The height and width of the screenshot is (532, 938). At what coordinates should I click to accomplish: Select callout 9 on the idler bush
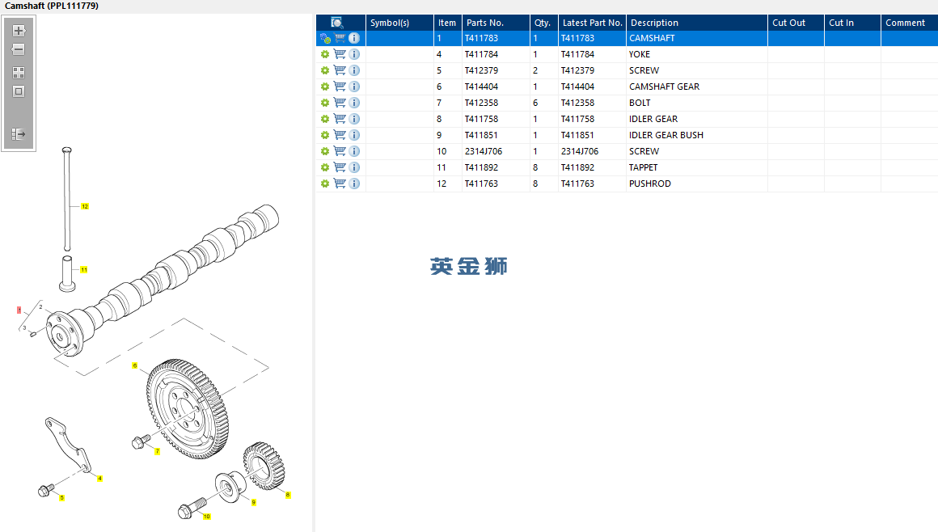coord(254,503)
